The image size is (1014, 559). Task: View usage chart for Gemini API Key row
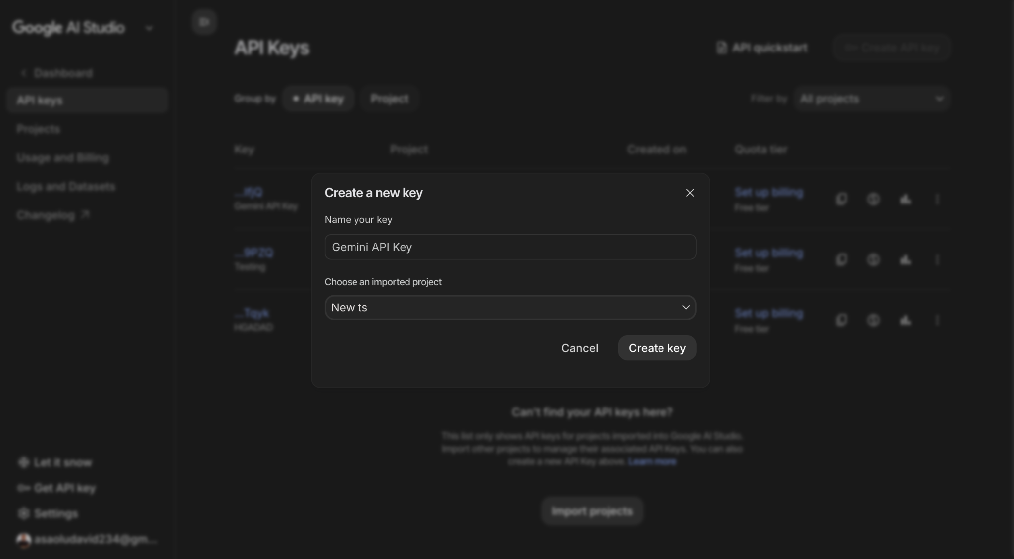(x=905, y=199)
